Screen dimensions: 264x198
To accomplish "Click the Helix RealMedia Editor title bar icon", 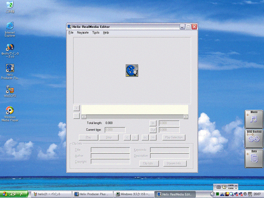I will [x=69, y=27].
